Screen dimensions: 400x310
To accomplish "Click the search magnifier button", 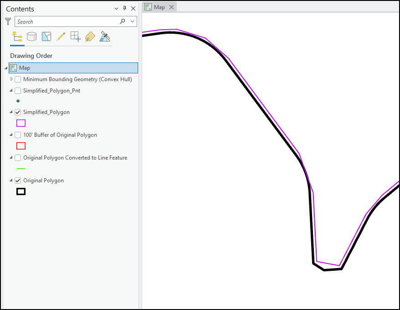I will tap(123, 21).
